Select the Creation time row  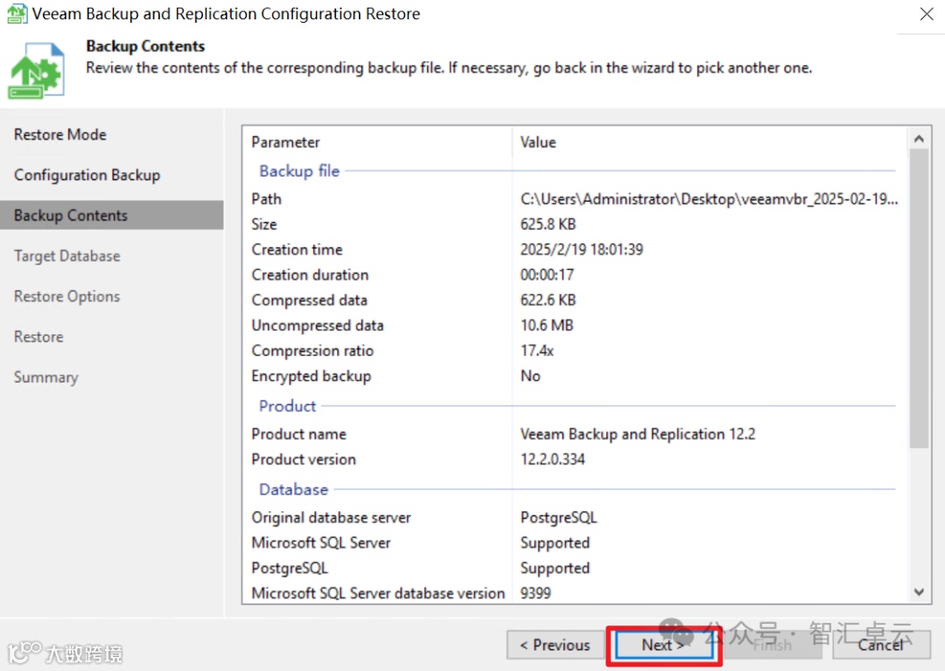[575, 249]
